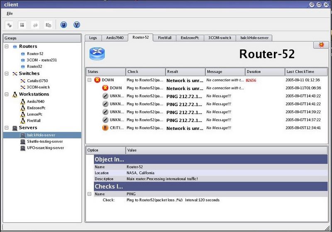Click the router icon beside 3COM - router231
Viewport: 332px width, 232px height.
tap(23, 60)
